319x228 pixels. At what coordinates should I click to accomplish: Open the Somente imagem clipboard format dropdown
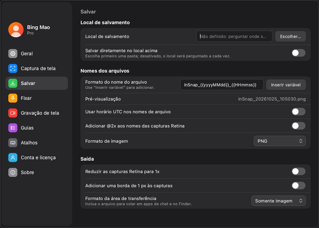point(278,201)
